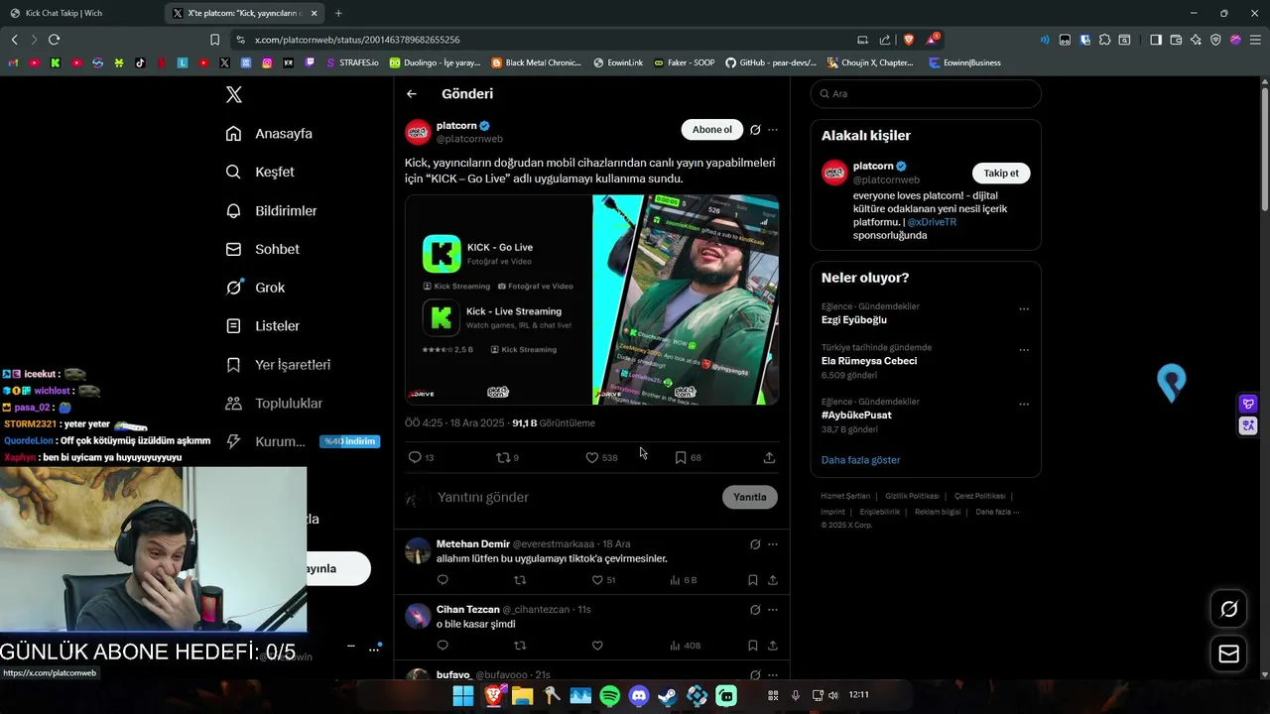Open Topluluklar in the sidebar
This screenshot has width=1270, height=714.
click(274, 403)
